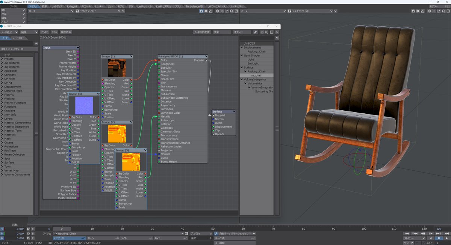Open the ノード追加 dropdown menu
The width and height of the screenshot is (451, 245).
coord(9,32)
